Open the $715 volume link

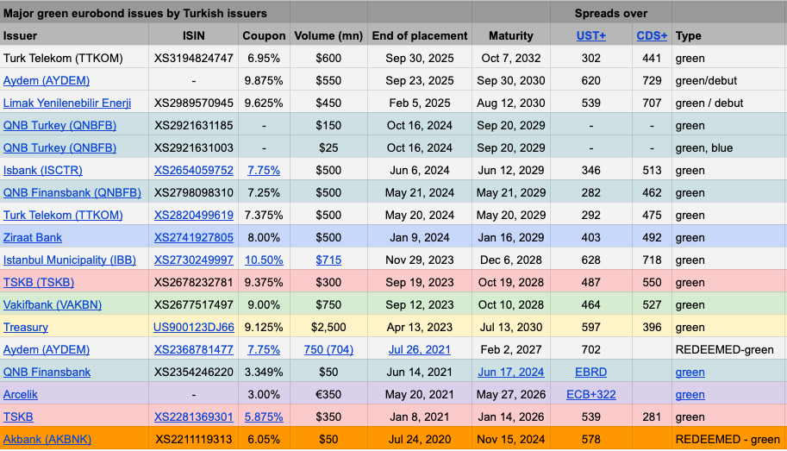(328, 260)
